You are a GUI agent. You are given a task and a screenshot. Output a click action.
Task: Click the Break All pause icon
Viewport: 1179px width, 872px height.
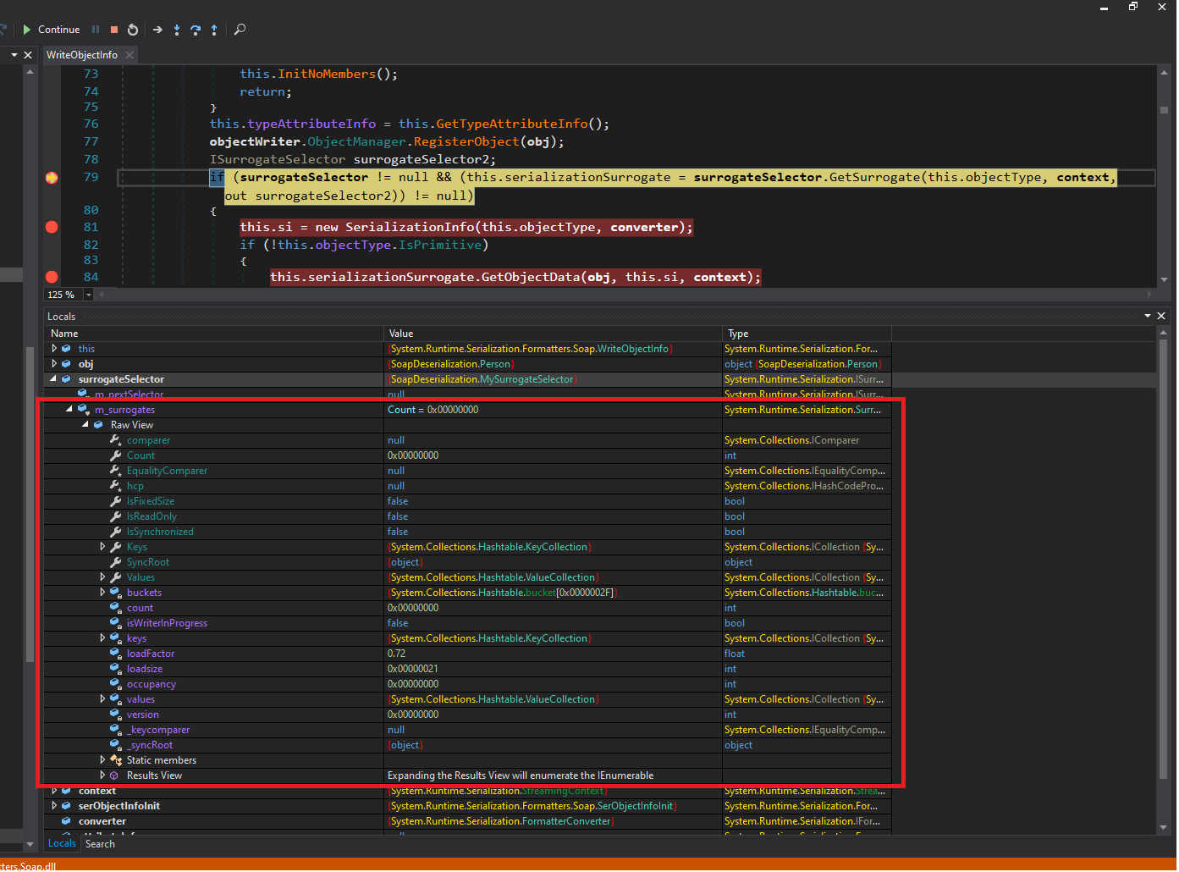[x=96, y=30]
